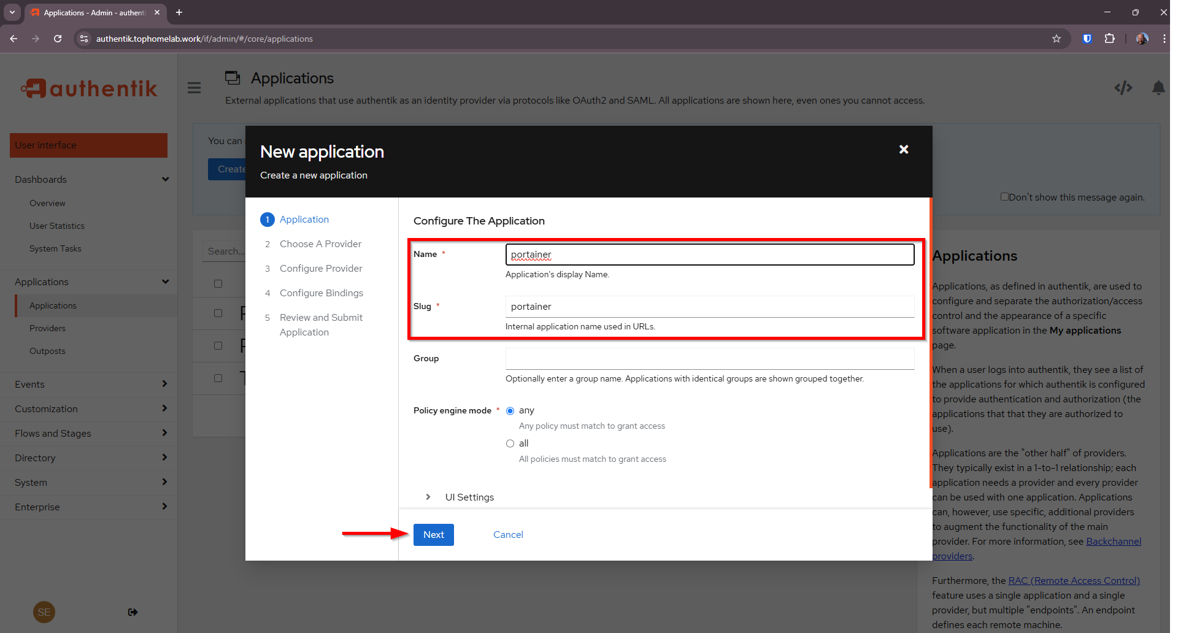Open the notifications bell icon
Screen dimensions: 1178x633
[1158, 88]
